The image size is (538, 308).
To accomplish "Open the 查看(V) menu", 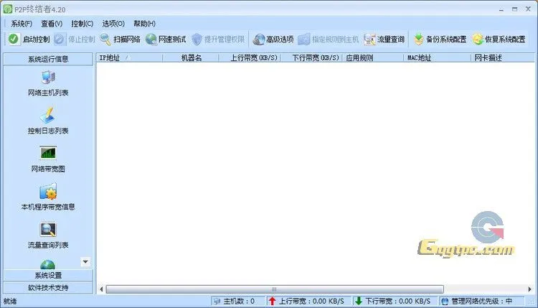I will point(52,24).
